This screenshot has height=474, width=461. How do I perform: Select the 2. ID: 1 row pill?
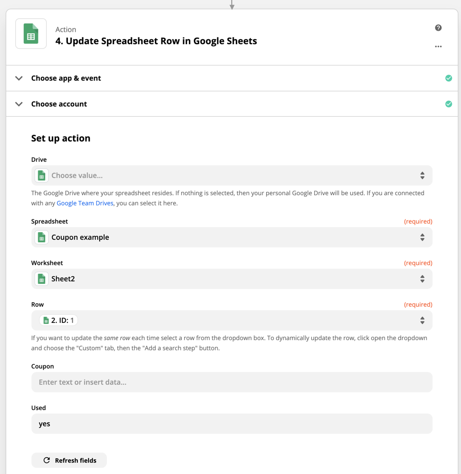pyautogui.click(x=59, y=320)
